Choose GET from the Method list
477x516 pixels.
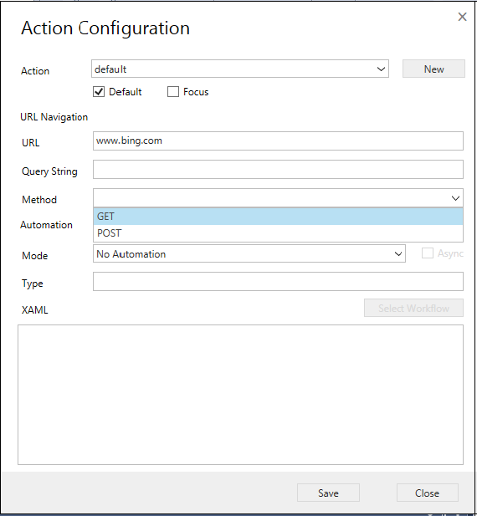[x=278, y=217]
